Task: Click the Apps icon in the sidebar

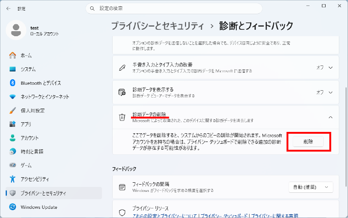Action: 13,124
